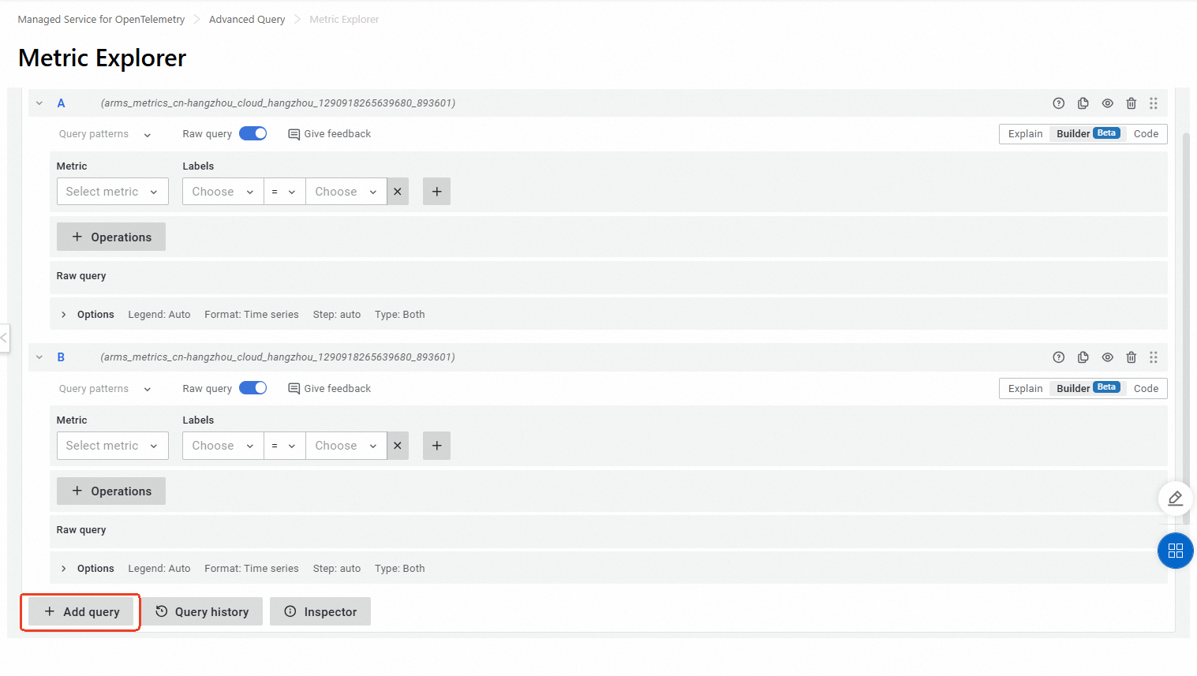1197x676 pixels.
Task: Switch query A to Code mode
Action: pyautogui.click(x=1146, y=133)
